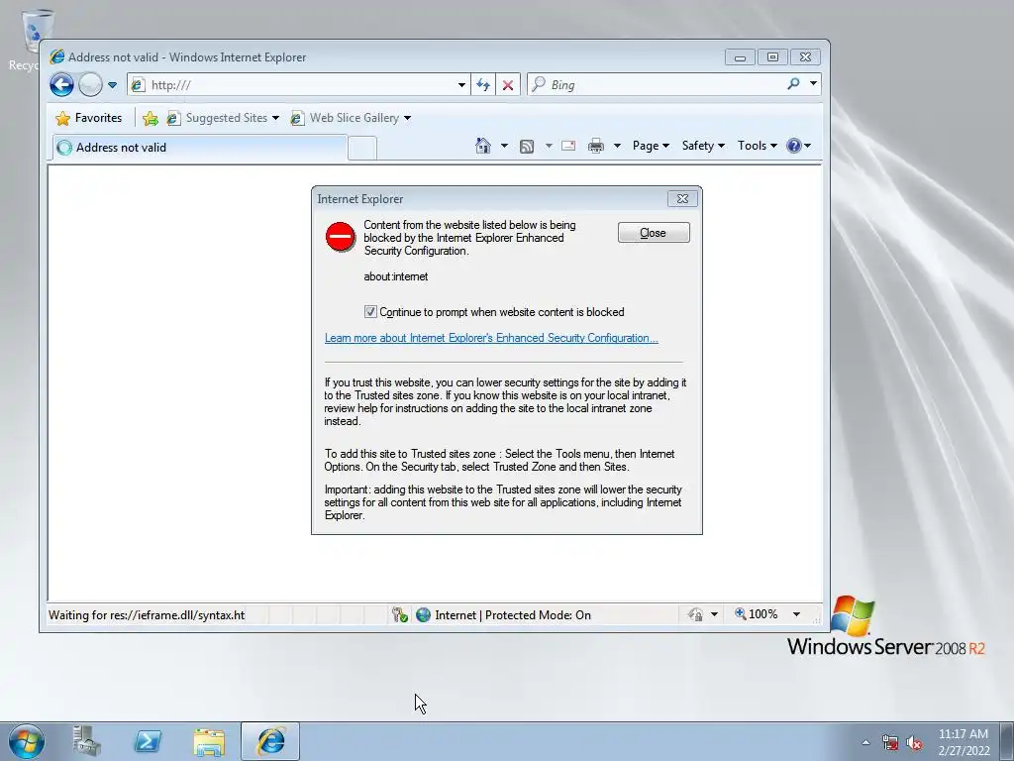Click the Internet Explorer title bar logo icon
This screenshot has height=761, width=1014.
click(57, 56)
